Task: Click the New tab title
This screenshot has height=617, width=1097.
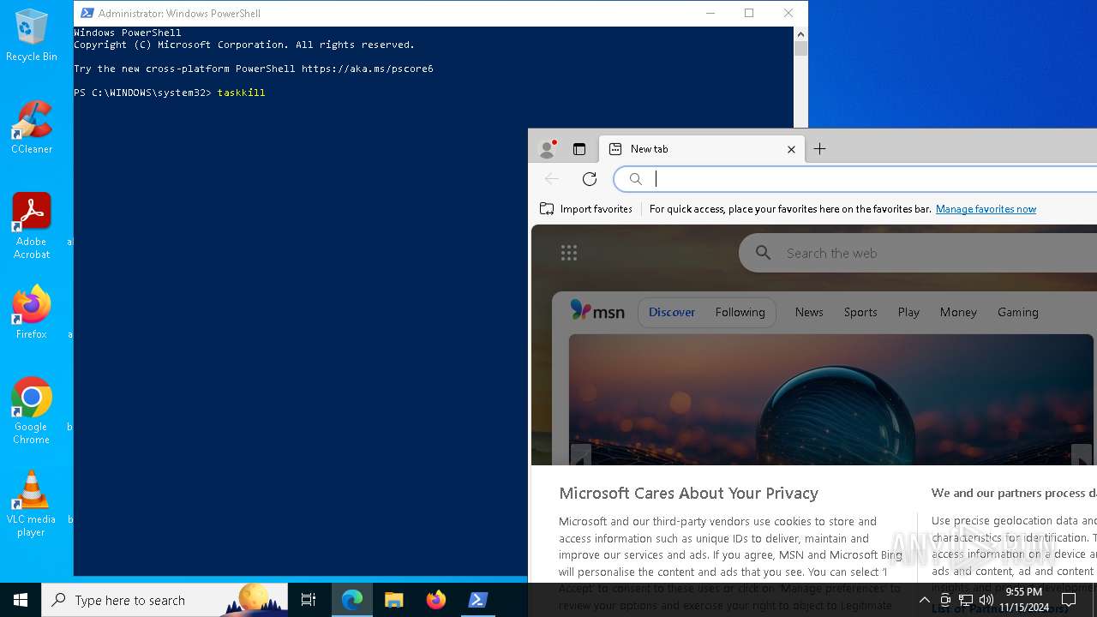Action: coord(649,149)
